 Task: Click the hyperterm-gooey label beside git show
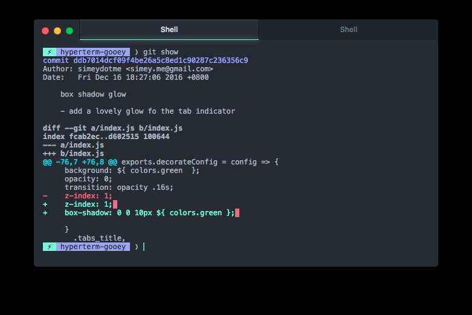pyautogui.click(x=93, y=52)
